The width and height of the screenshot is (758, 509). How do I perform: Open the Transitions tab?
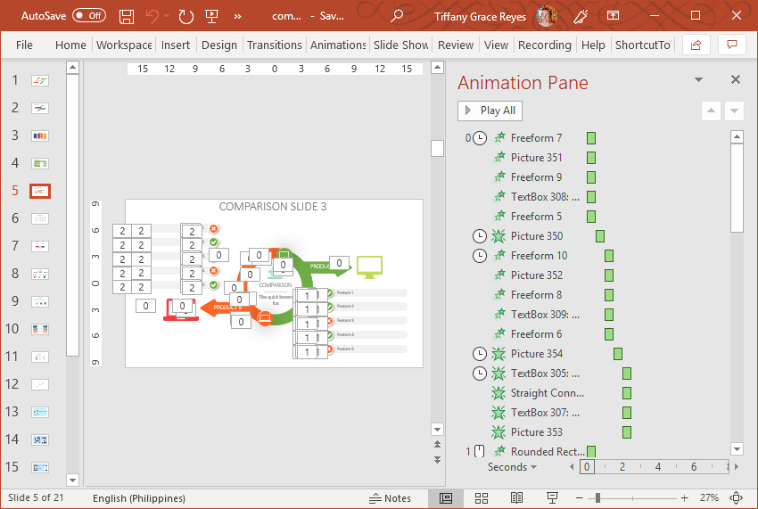click(x=274, y=45)
